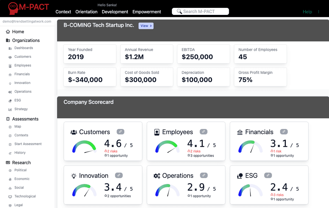Open the Help link
This screenshot has width=329, height=208.
307,12
